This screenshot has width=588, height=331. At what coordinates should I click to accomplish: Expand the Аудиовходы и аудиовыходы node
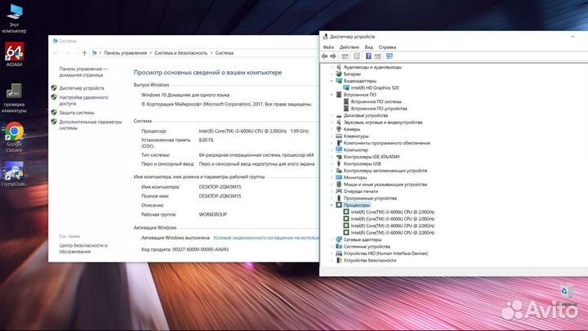point(332,67)
